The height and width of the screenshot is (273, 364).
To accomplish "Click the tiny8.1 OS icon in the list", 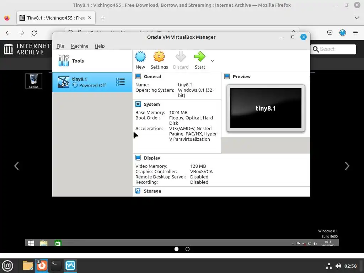I will click(64, 82).
